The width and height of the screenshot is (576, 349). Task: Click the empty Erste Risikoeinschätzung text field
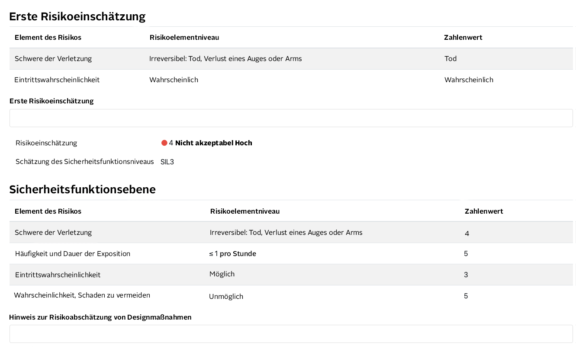click(291, 118)
